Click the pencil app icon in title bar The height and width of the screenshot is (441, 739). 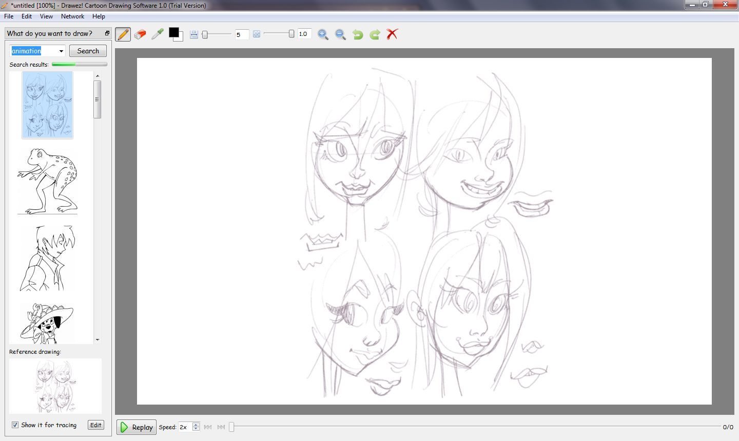[x=5, y=5]
